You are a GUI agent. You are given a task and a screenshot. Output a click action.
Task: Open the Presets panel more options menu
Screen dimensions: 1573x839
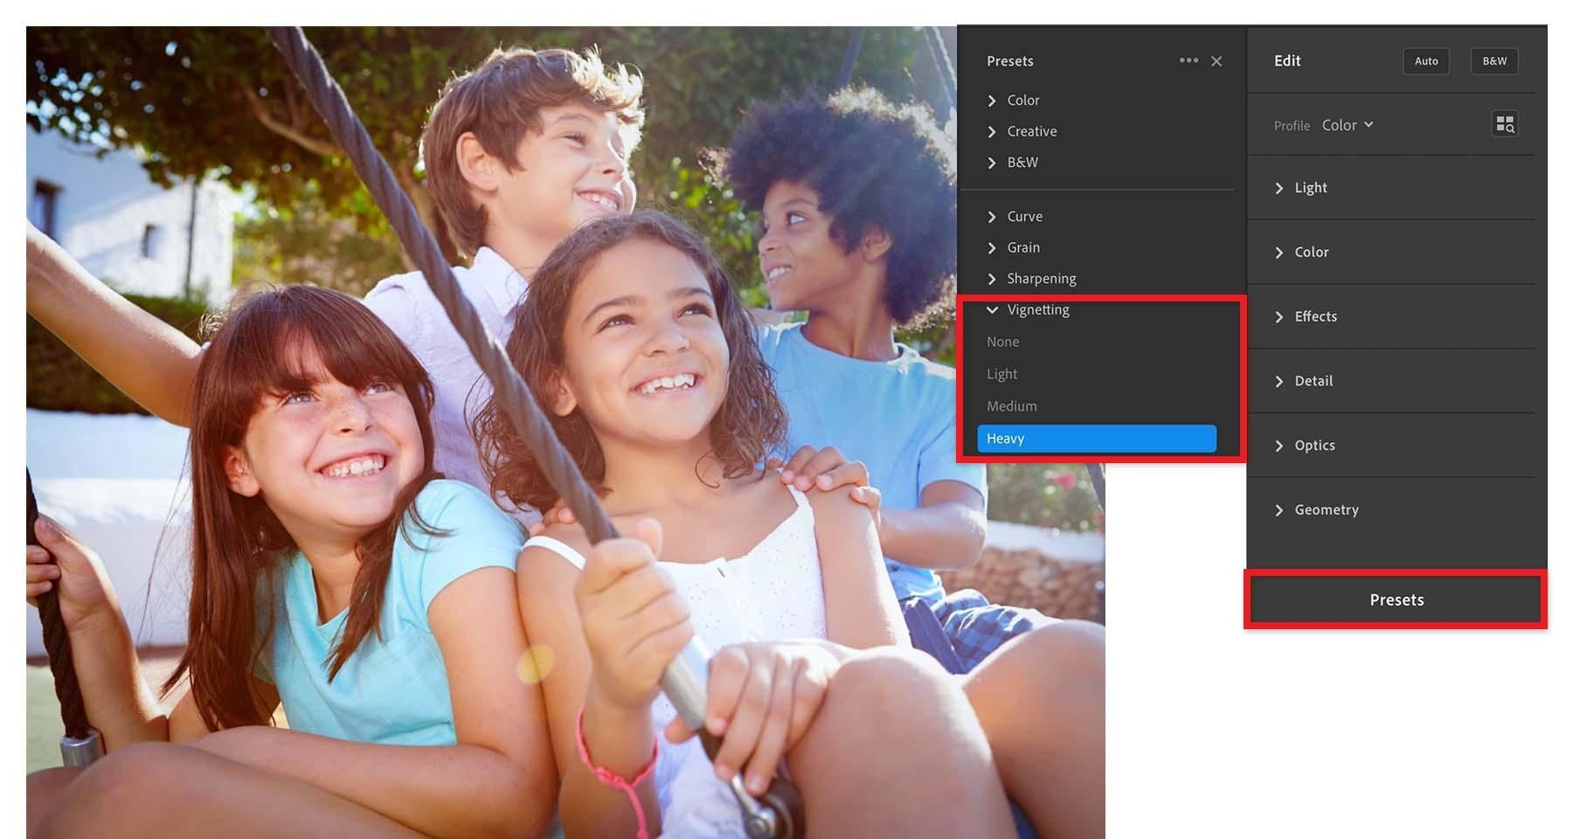click(1188, 60)
